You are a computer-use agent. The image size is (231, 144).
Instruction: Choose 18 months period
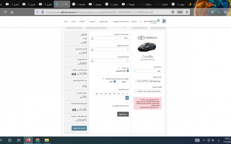[119, 93]
